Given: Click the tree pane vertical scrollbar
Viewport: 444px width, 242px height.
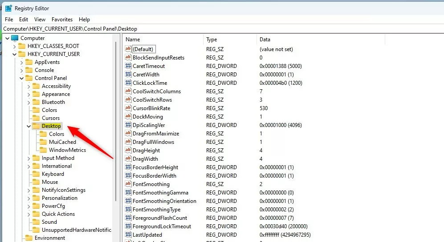Looking at the screenshot, I should (x=115, y=121).
